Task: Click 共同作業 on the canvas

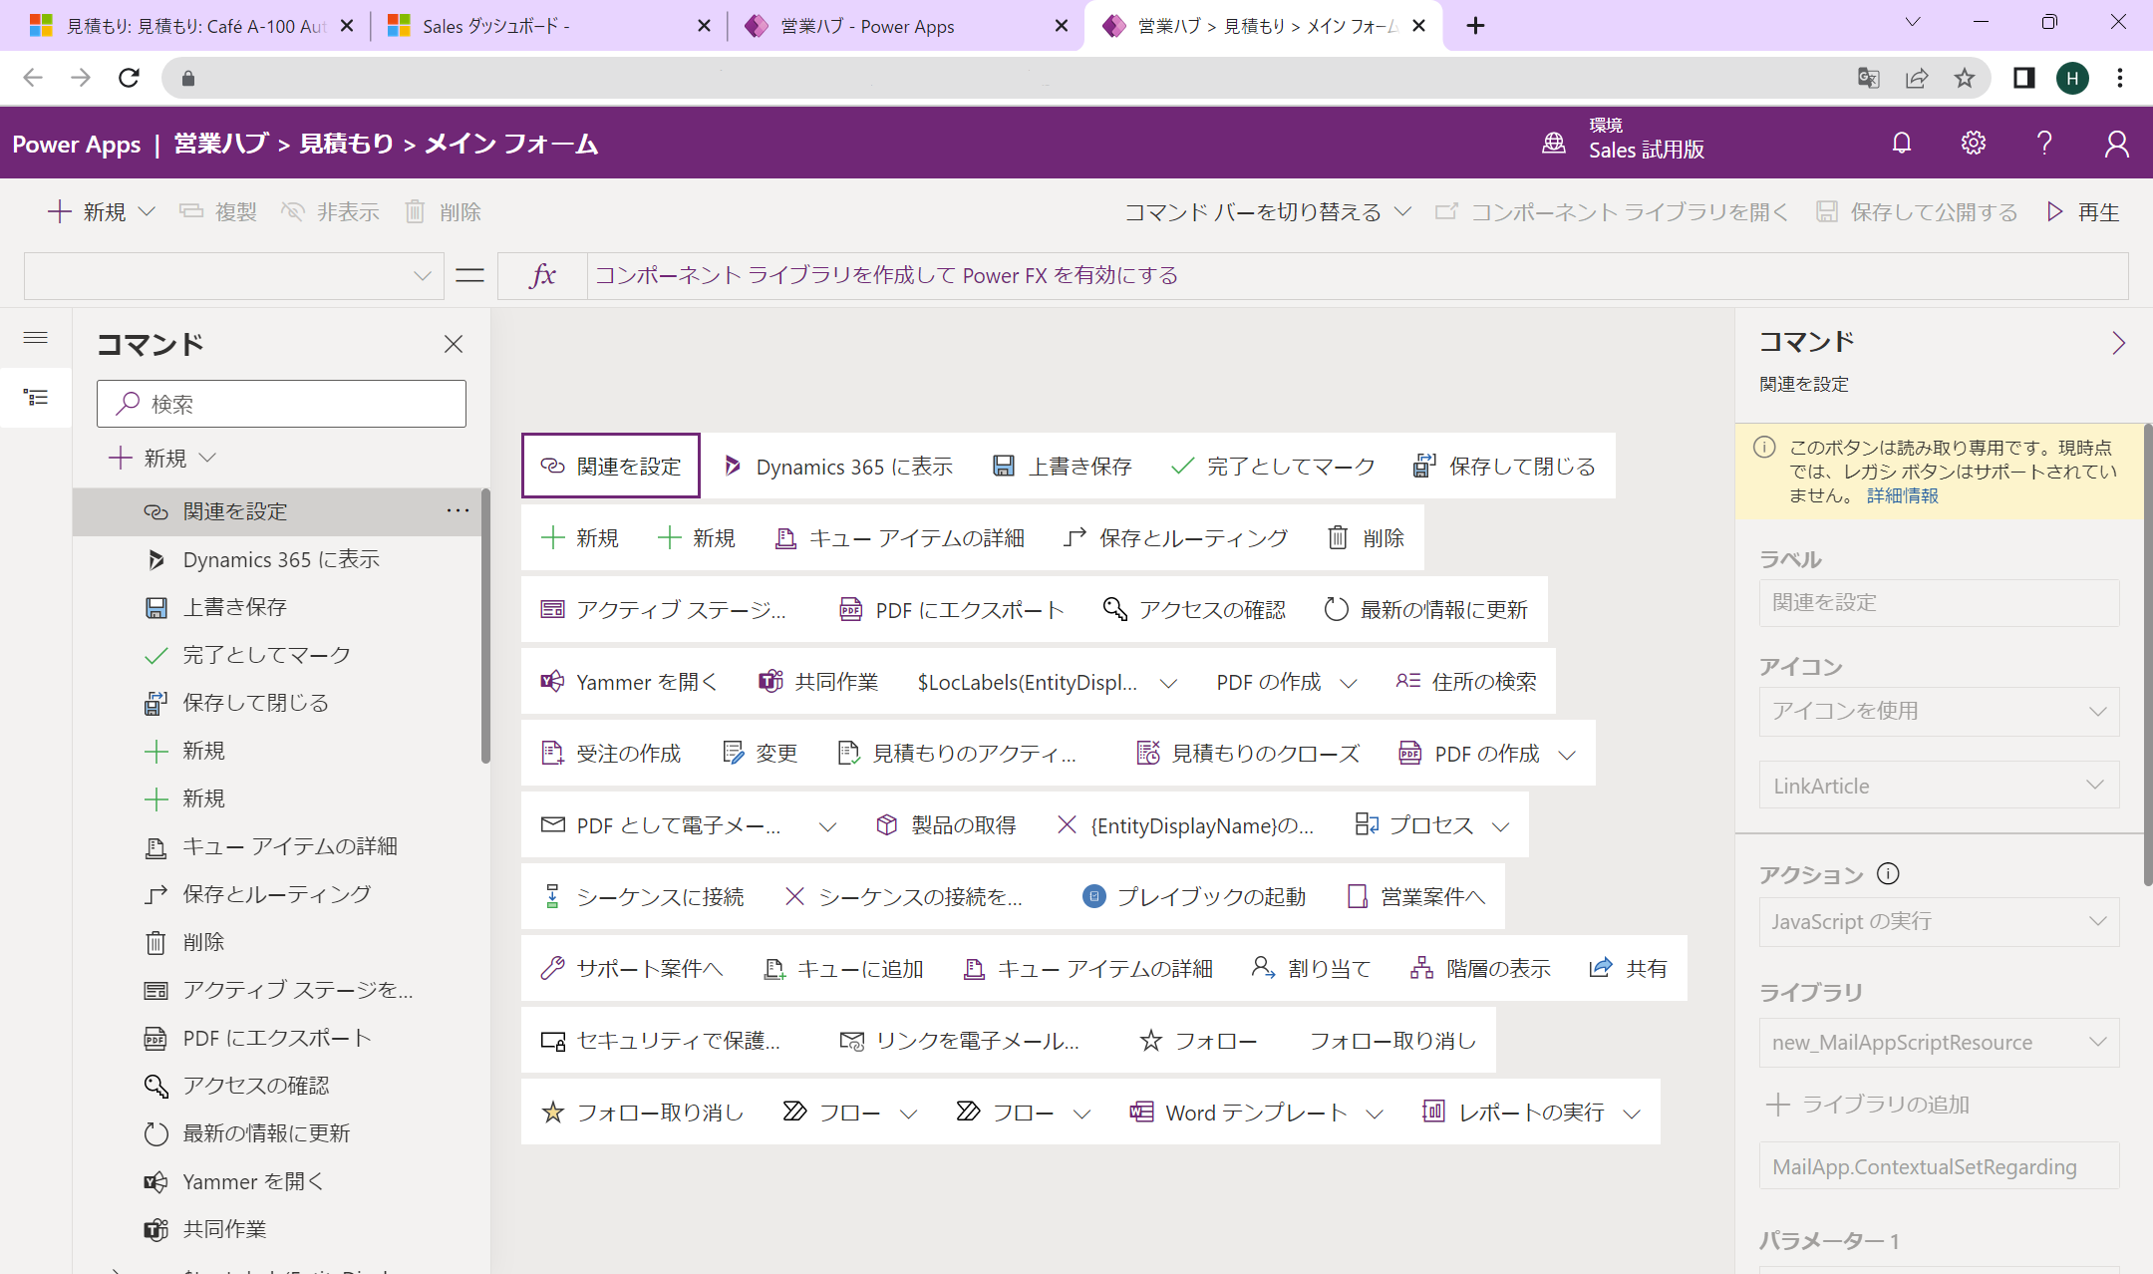Action: pos(818,681)
